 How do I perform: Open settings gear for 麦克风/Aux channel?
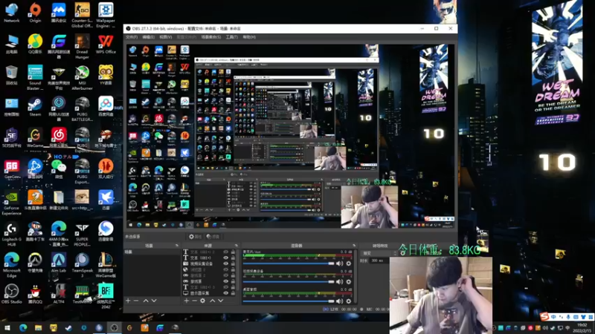click(348, 263)
